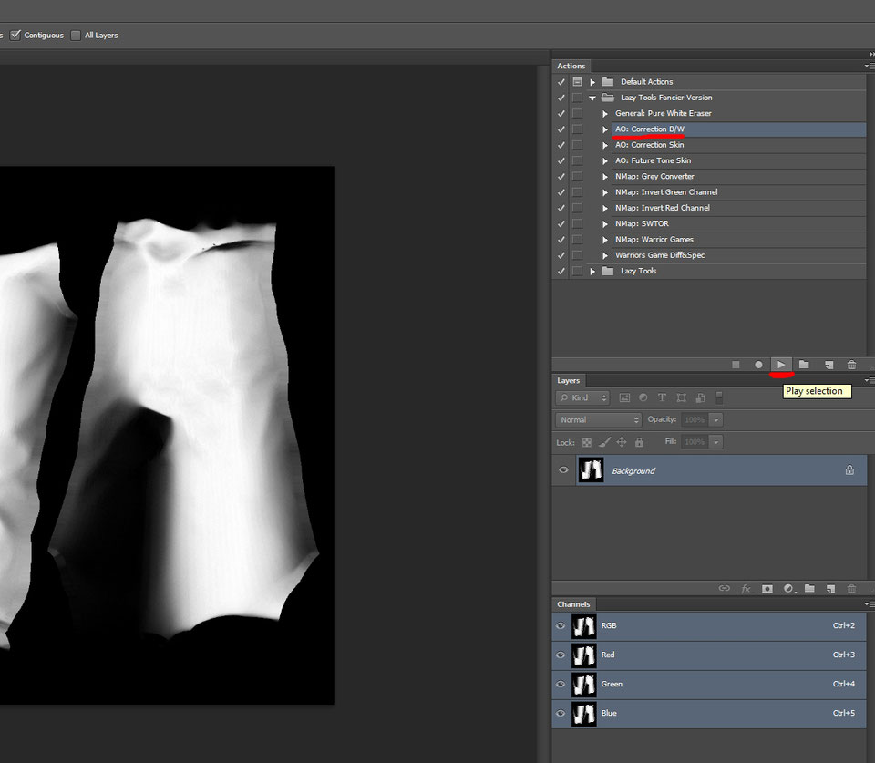Select the type layer filter icon
Viewport: 875px width, 763px height.
(662, 398)
